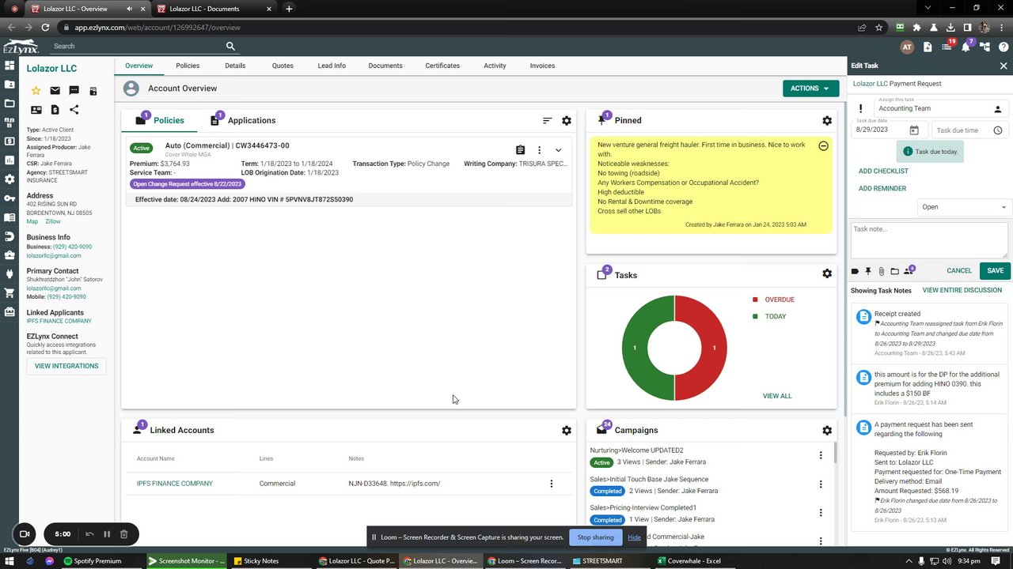Favorite the account with the star icon

pos(36,91)
